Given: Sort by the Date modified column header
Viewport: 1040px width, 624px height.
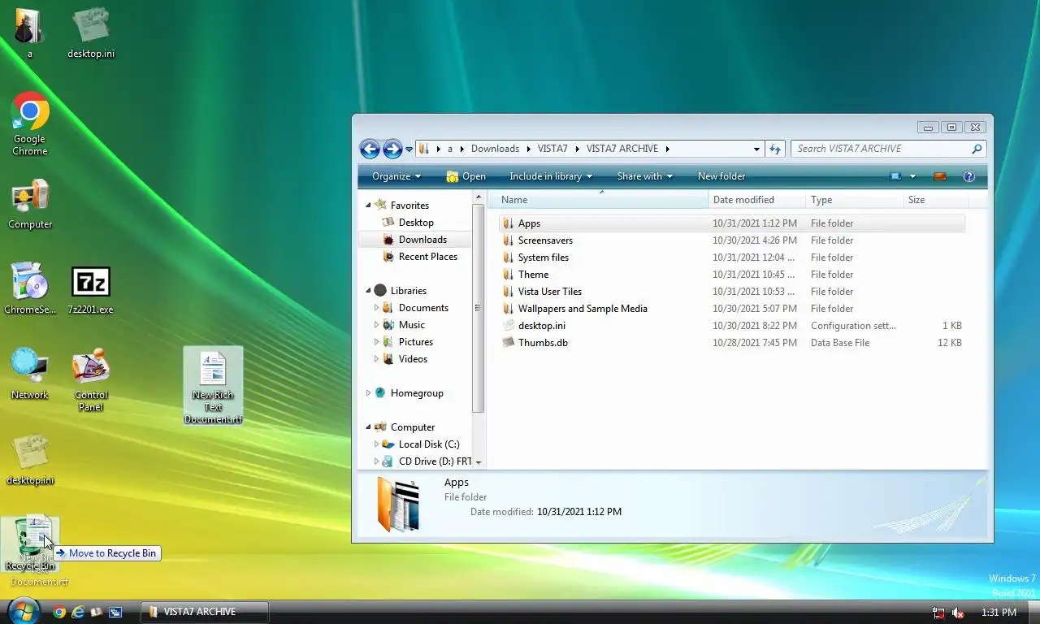Looking at the screenshot, I should [757, 200].
